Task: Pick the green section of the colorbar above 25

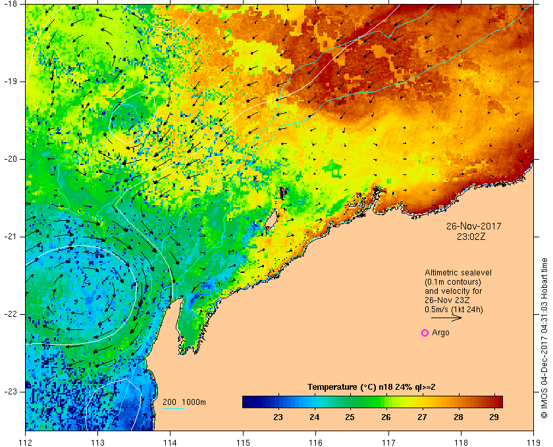Action: coord(350,402)
